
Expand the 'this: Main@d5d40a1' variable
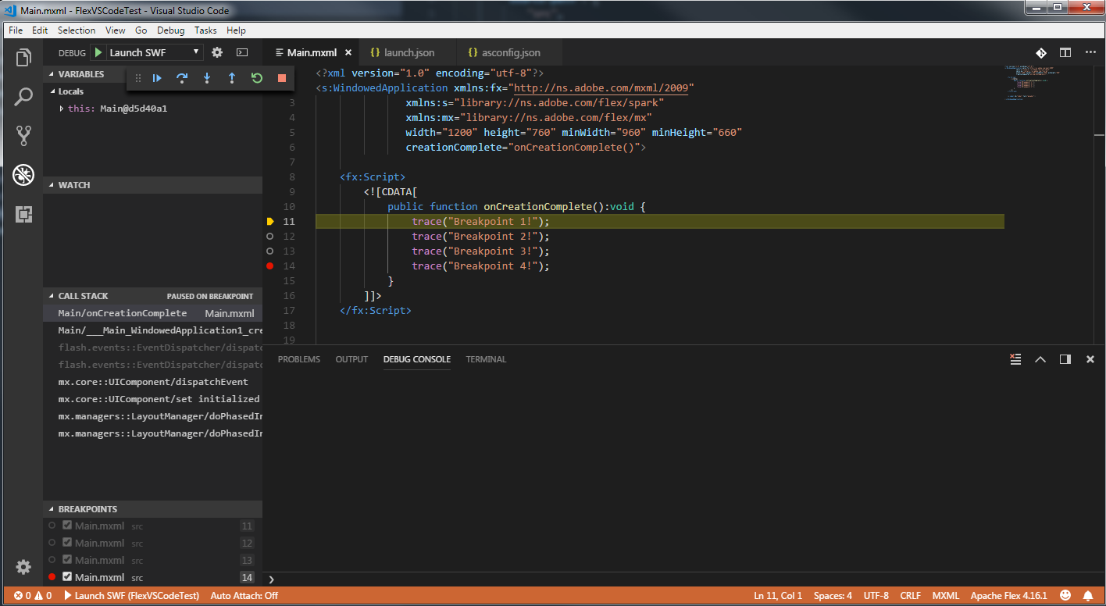[62, 108]
